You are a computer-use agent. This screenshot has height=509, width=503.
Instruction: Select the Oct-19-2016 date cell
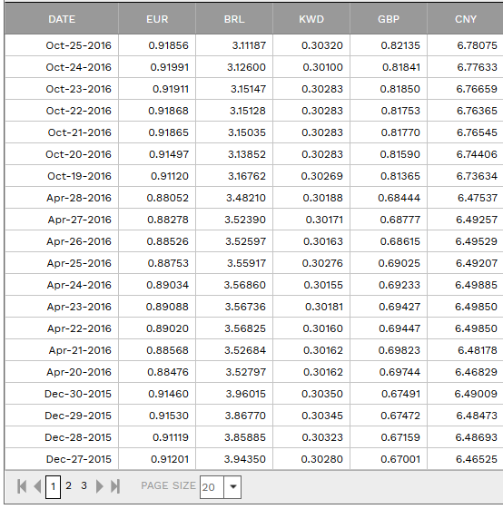(62, 176)
